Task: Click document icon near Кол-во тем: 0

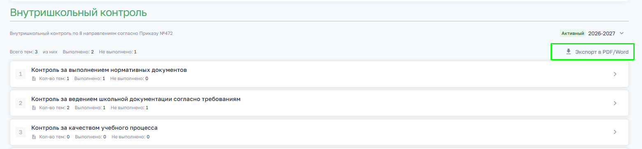Action: (34, 137)
